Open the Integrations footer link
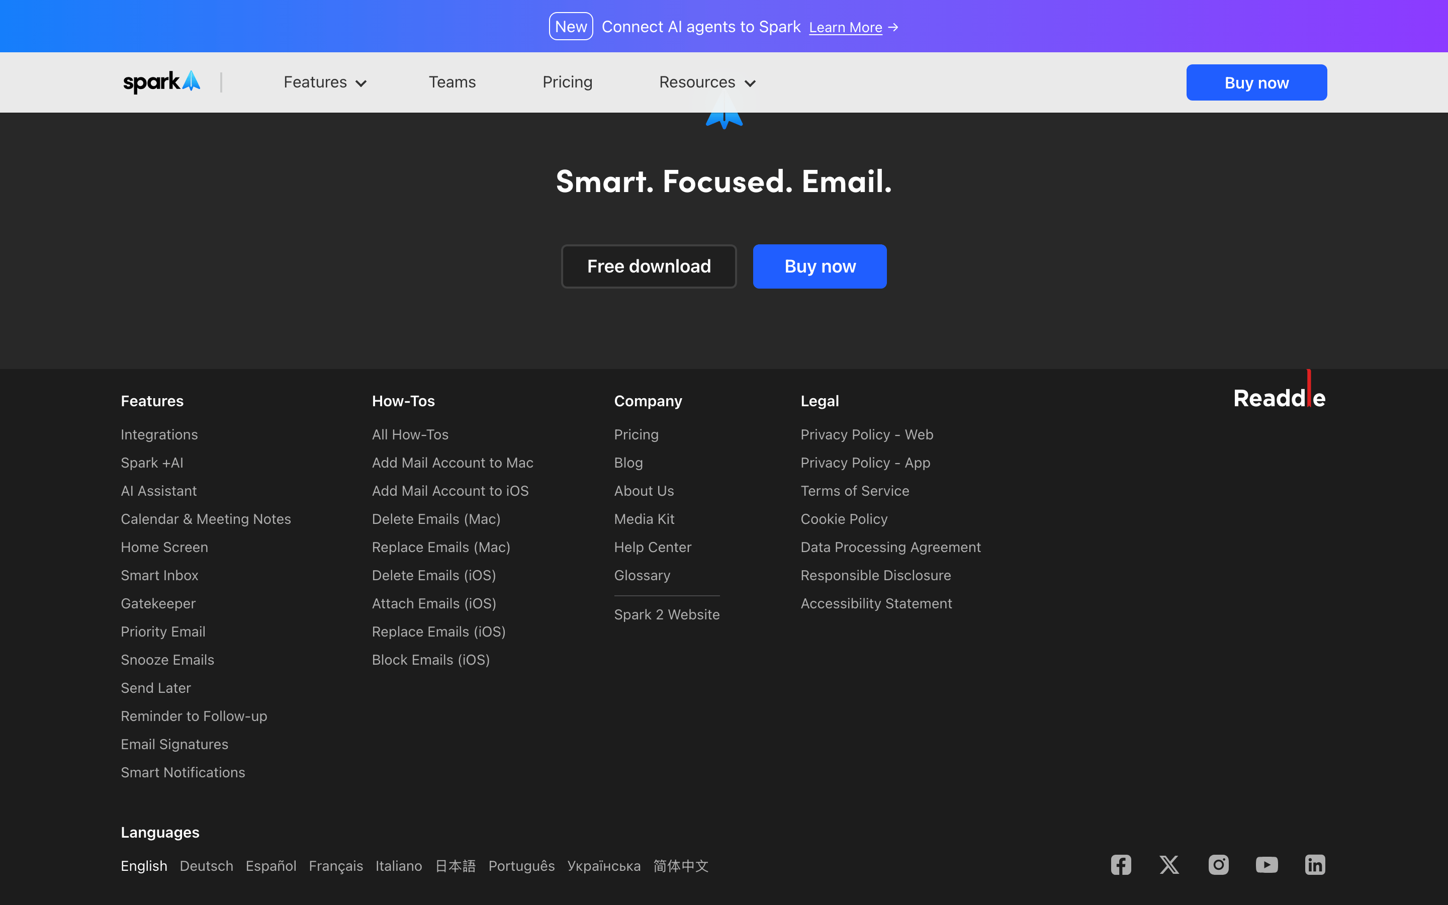 pos(159,434)
